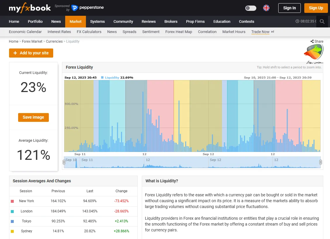Click the right range slider handle
Viewport: 330px width, 239px height.
point(320,162)
